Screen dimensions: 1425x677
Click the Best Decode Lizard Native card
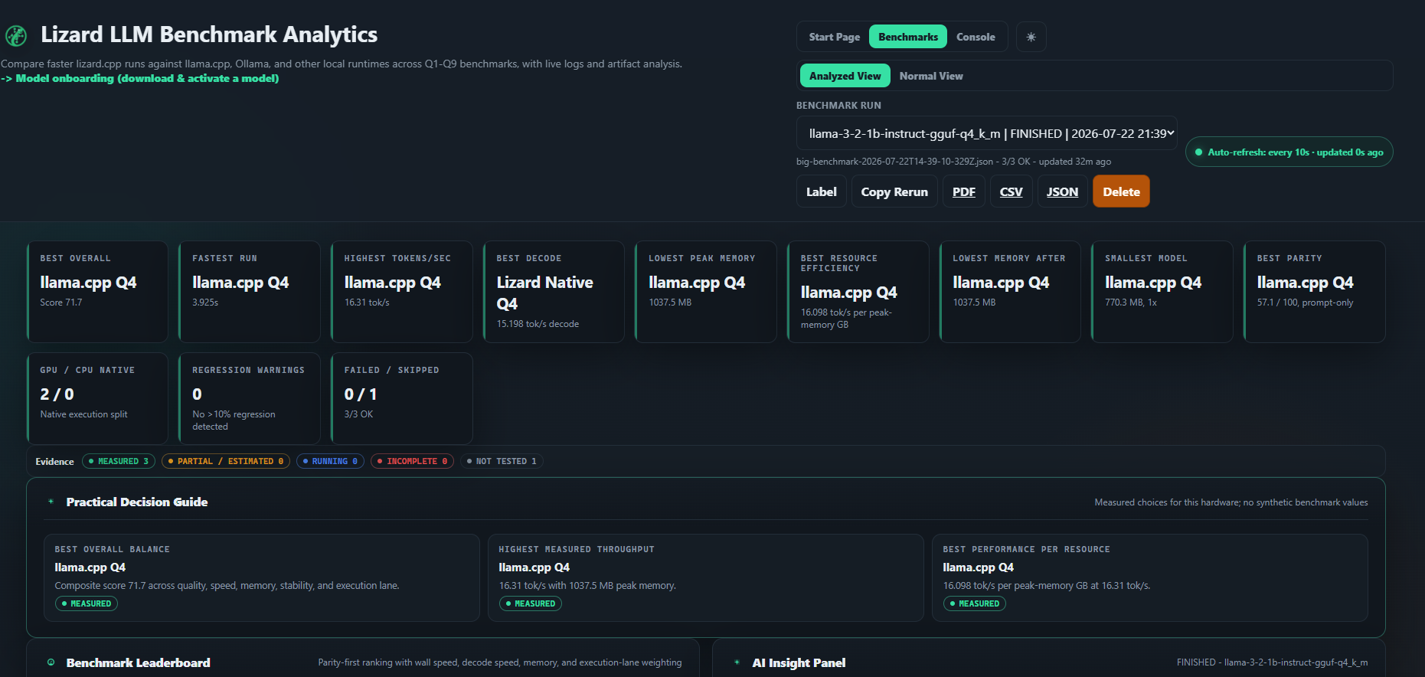[554, 292]
